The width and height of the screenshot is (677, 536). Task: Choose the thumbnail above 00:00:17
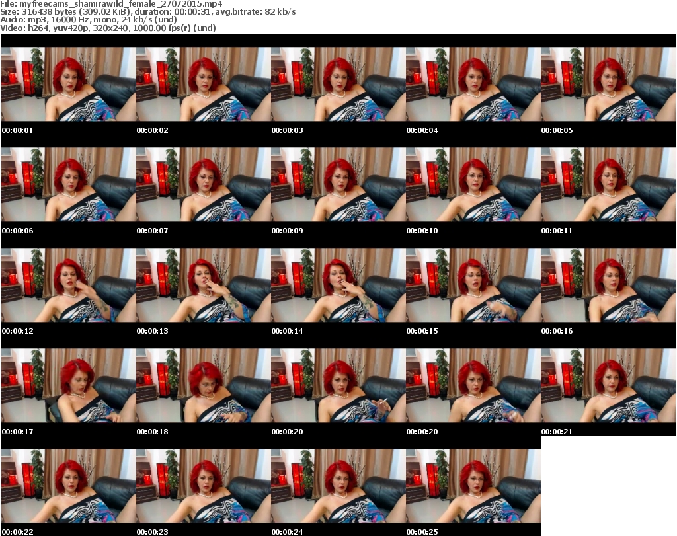click(x=69, y=385)
